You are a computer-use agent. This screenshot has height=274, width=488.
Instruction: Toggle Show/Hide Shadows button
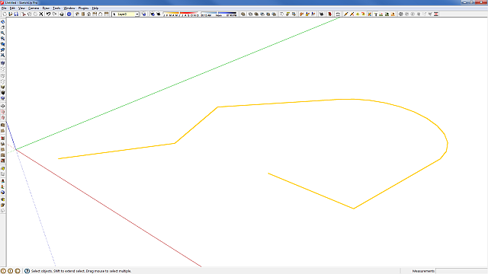(159, 14)
